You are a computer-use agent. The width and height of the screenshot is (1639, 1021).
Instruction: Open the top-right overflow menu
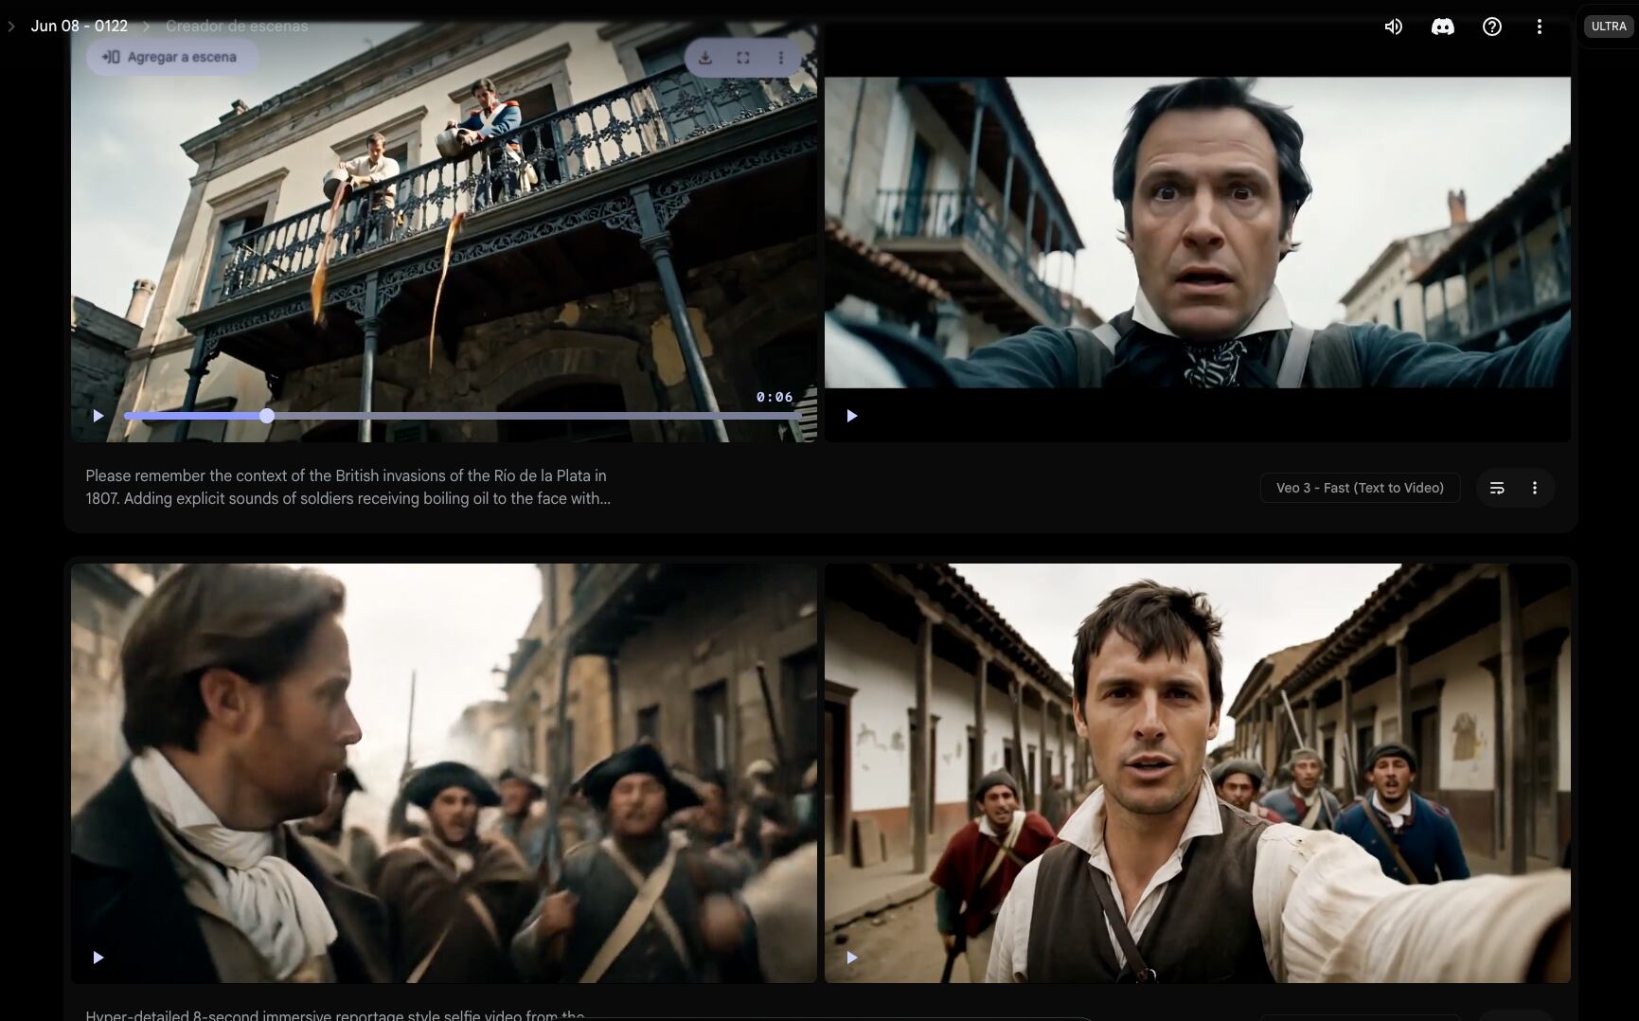[1539, 27]
